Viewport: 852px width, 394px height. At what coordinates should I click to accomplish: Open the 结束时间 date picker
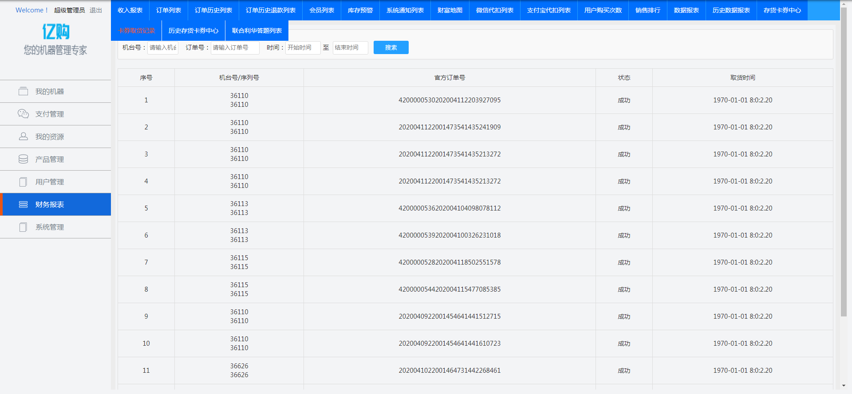350,47
